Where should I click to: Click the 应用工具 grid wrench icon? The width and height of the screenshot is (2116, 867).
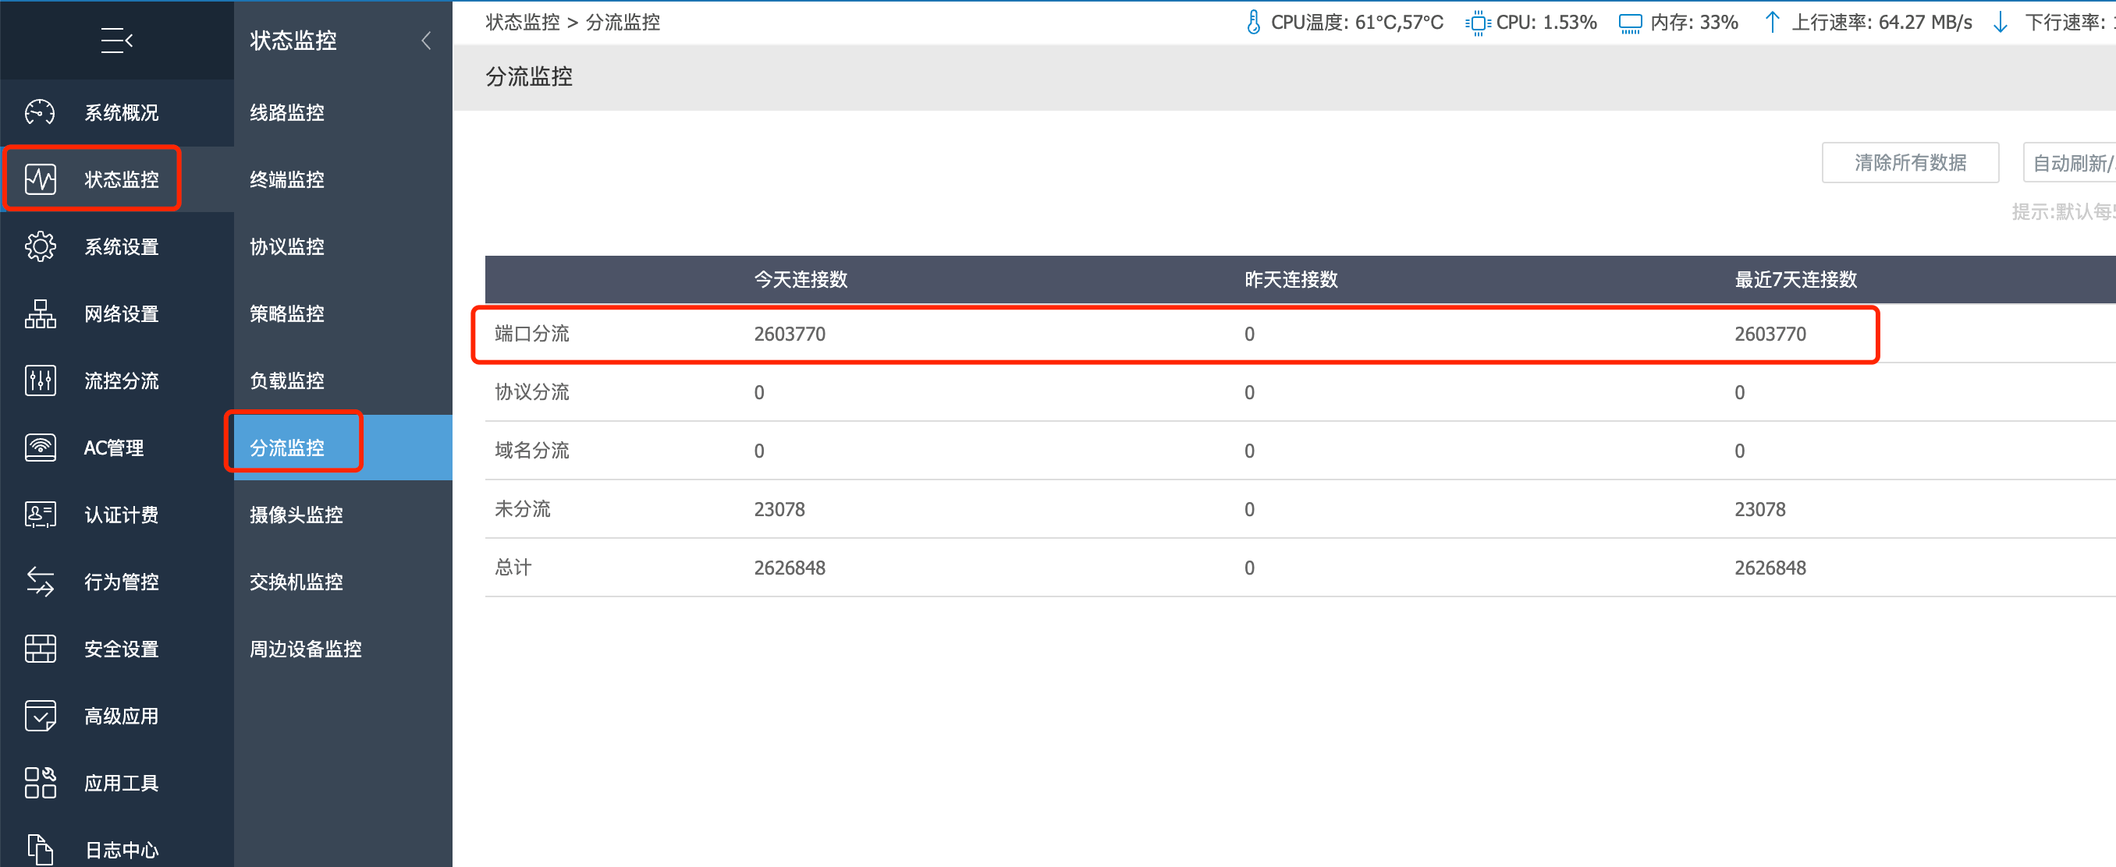click(x=40, y=783)
